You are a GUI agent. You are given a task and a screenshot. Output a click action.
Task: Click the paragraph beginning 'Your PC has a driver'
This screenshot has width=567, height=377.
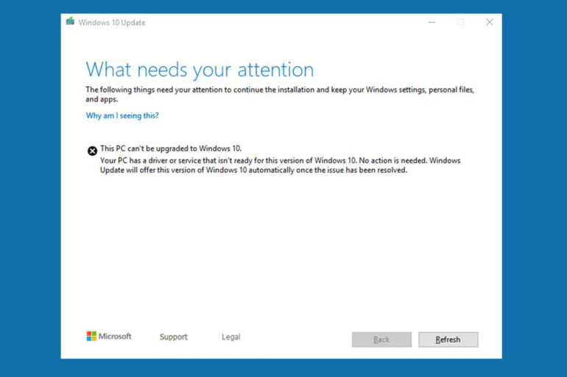click(281, 165)
